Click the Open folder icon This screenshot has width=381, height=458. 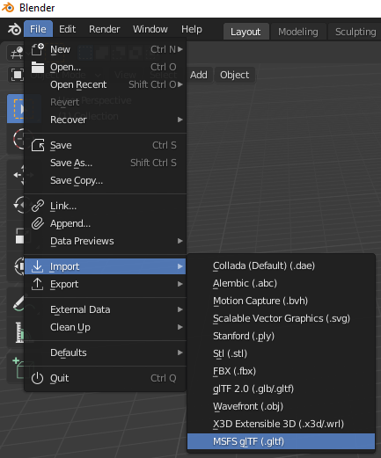38,67
